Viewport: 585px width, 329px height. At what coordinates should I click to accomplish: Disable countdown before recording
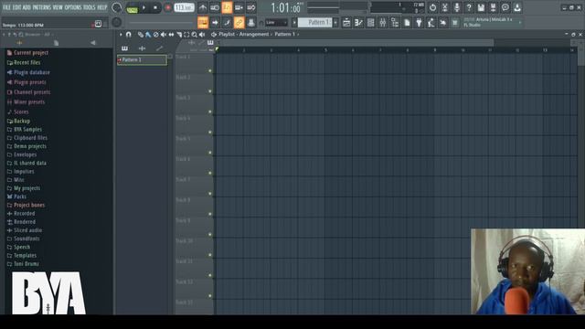[x=227, y=7]
